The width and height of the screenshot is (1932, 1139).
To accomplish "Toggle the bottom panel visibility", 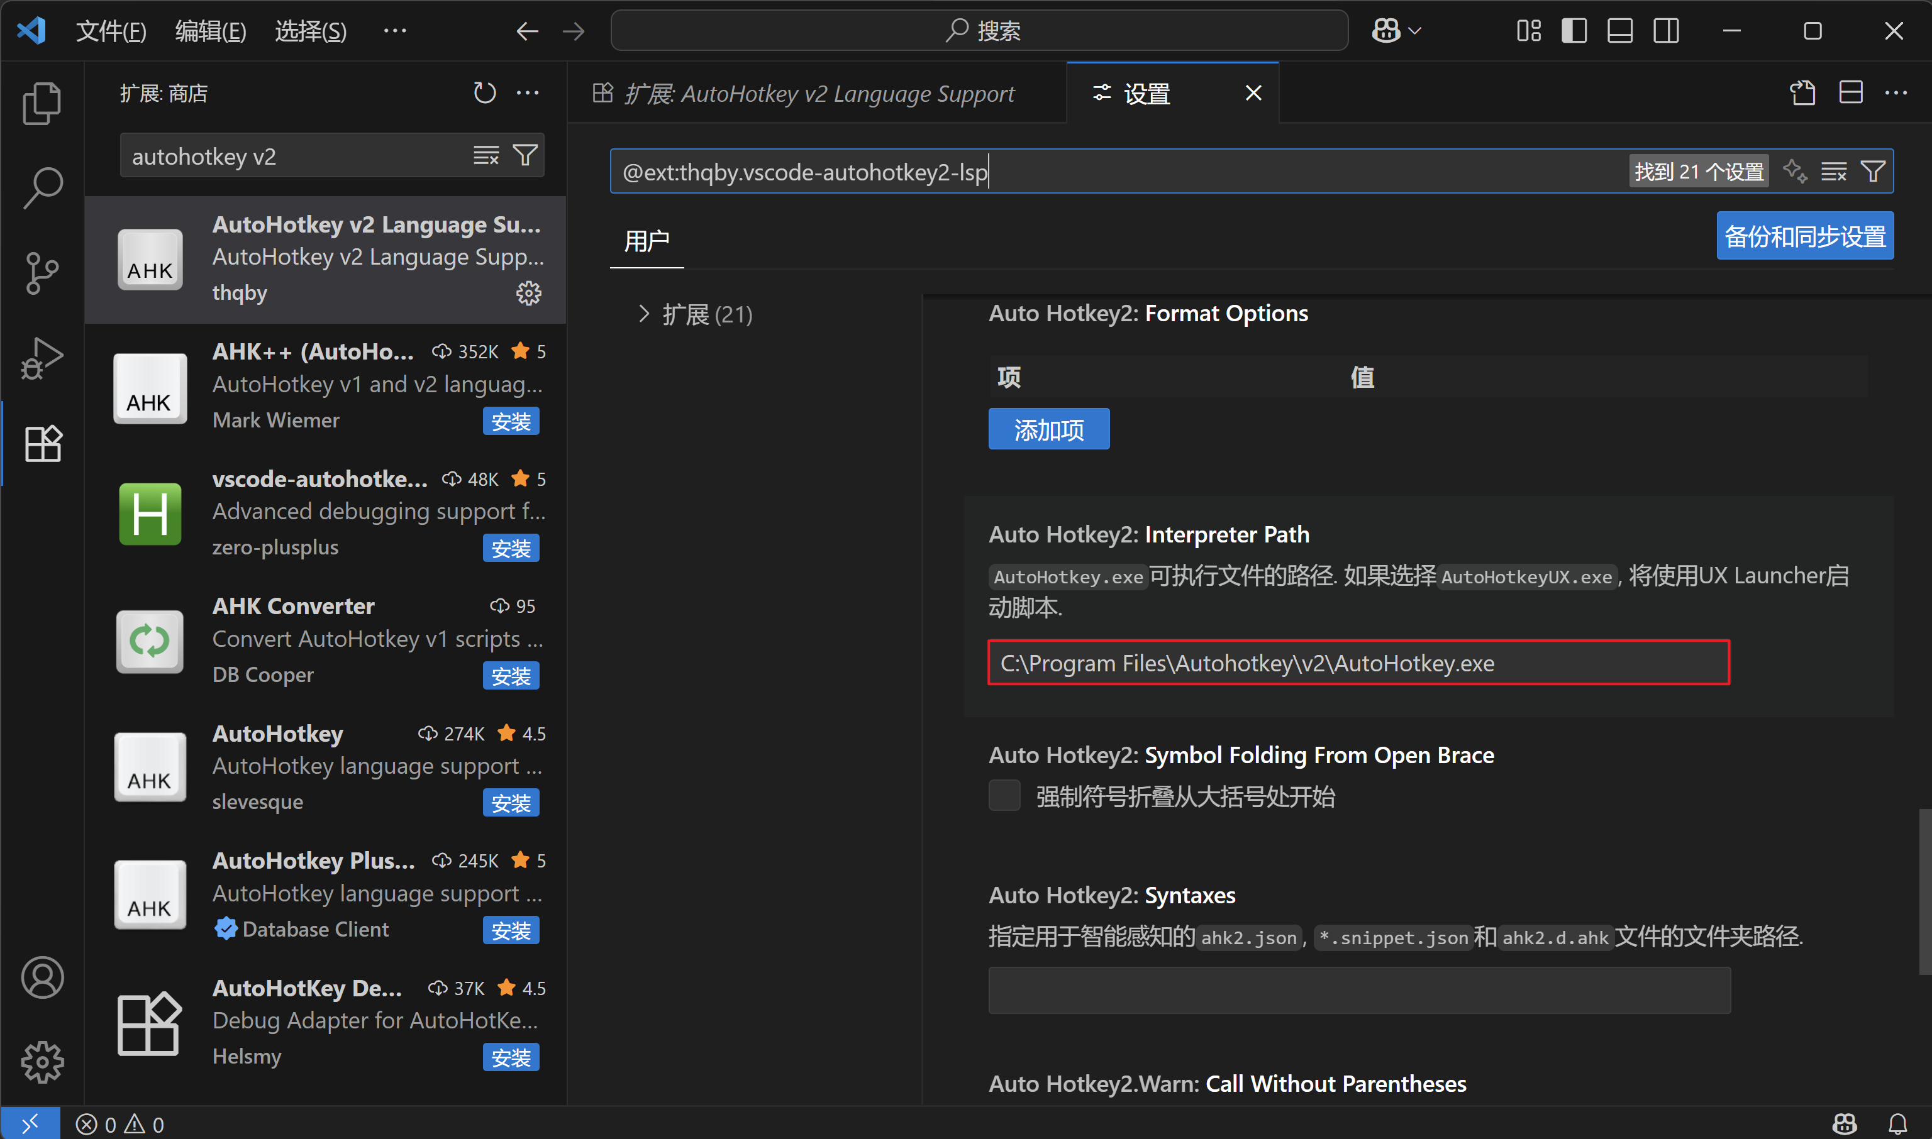I will click(1620, 31).
